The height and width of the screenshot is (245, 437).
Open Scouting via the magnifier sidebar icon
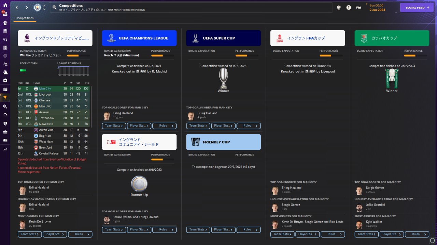(x=5, y=107)
